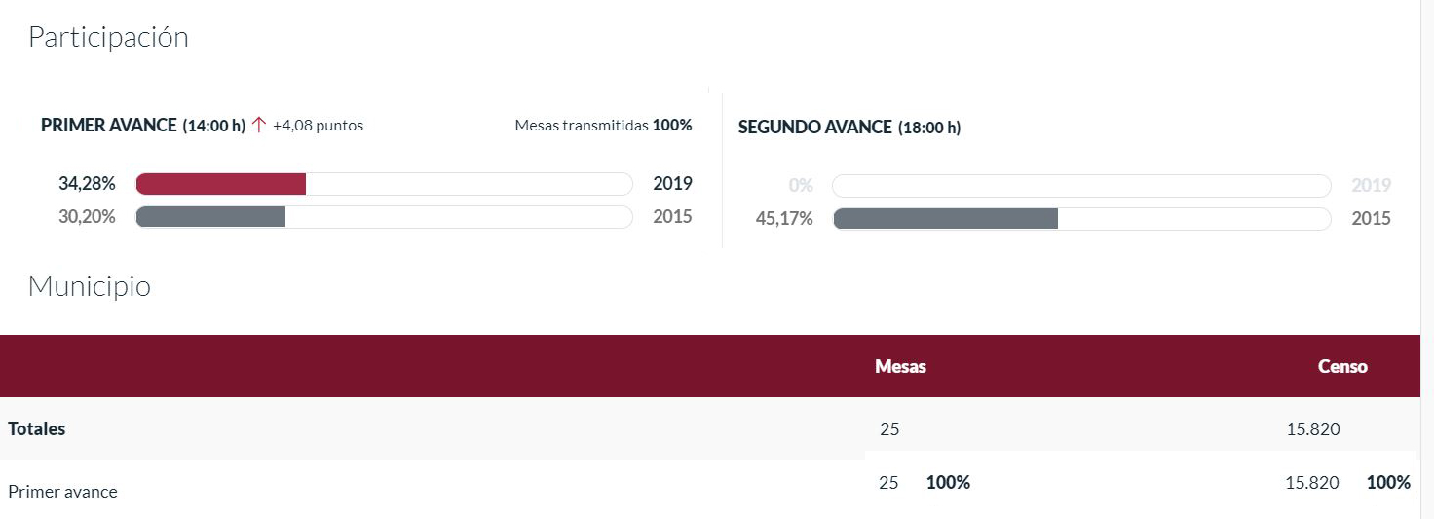Click the red upward arrow icon
This screenshot has width=1434, height=519.
click(x=258, y=125)
